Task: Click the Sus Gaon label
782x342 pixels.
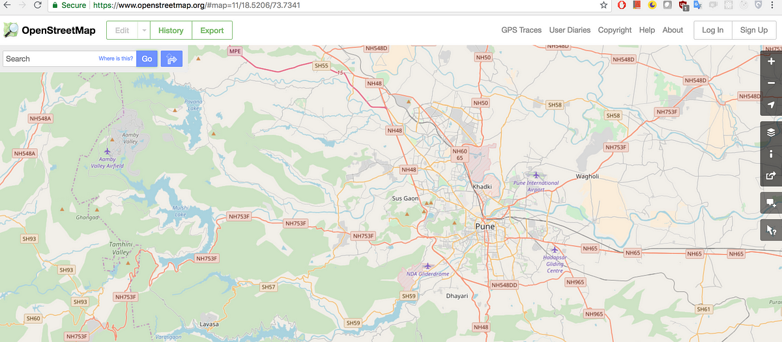Action: (405, 198)
